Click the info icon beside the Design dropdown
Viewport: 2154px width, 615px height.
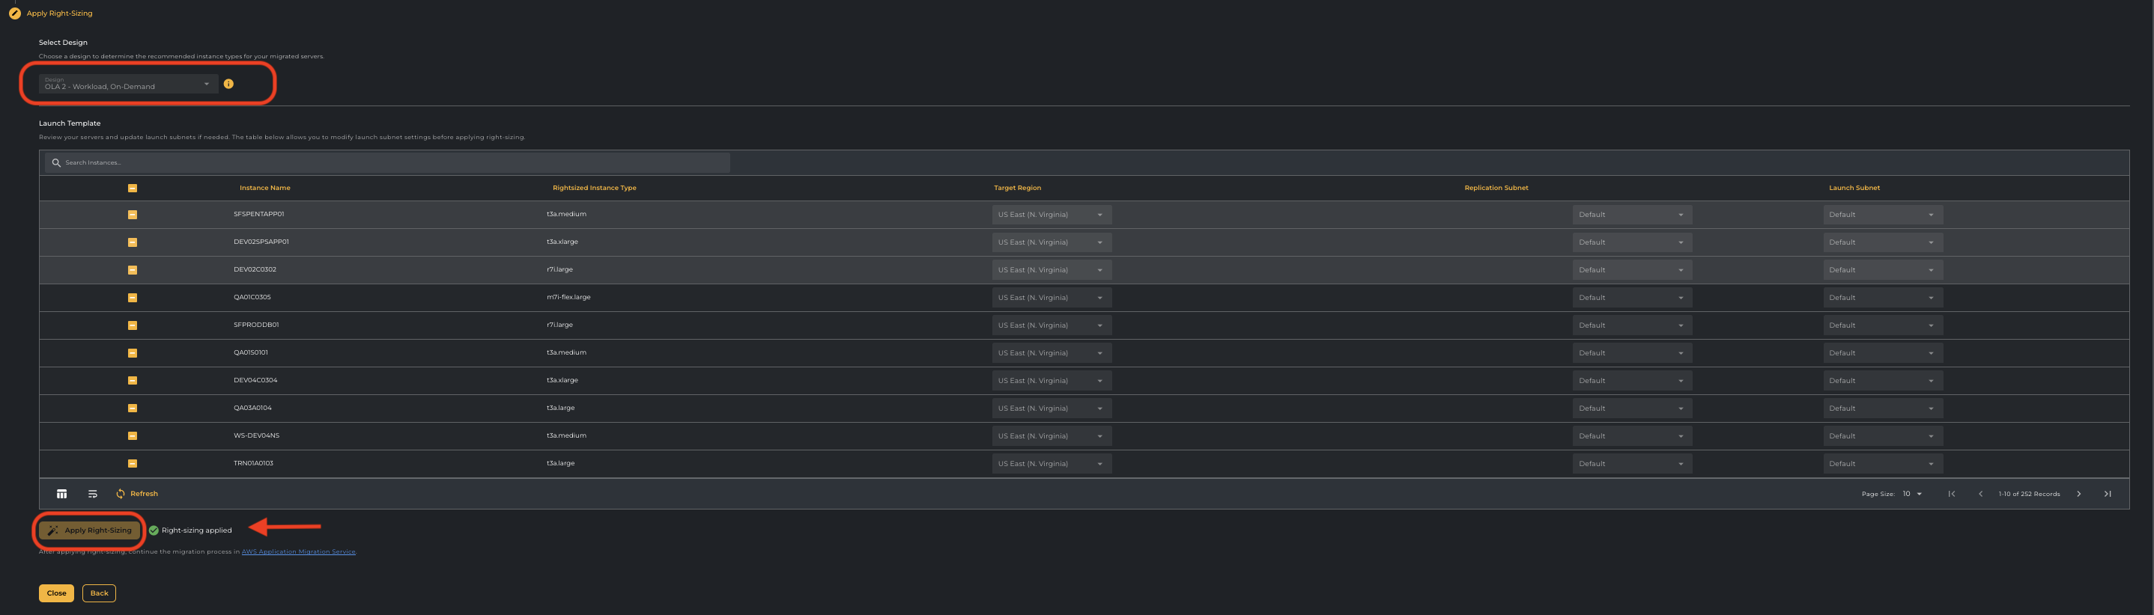click(228, 84)
